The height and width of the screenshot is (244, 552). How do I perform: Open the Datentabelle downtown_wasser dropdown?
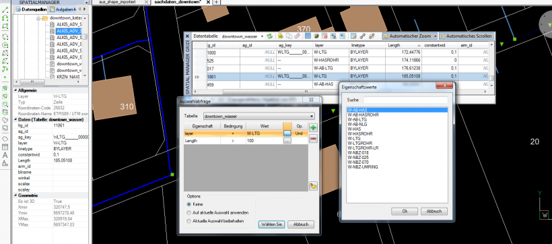[263, 36]
